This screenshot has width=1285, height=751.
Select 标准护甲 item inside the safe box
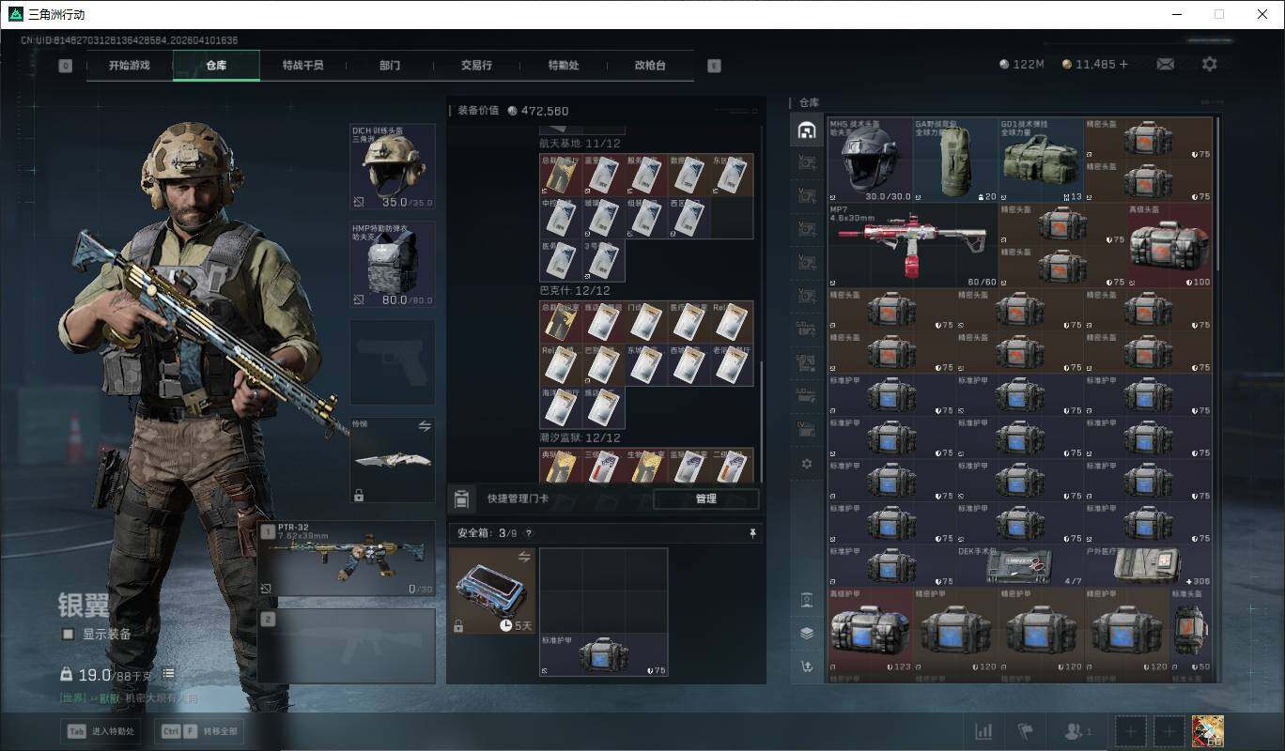[604, 654]
